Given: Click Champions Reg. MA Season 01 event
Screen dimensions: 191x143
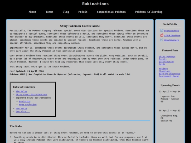Looking at the screenshot, I should pos(169,118).
